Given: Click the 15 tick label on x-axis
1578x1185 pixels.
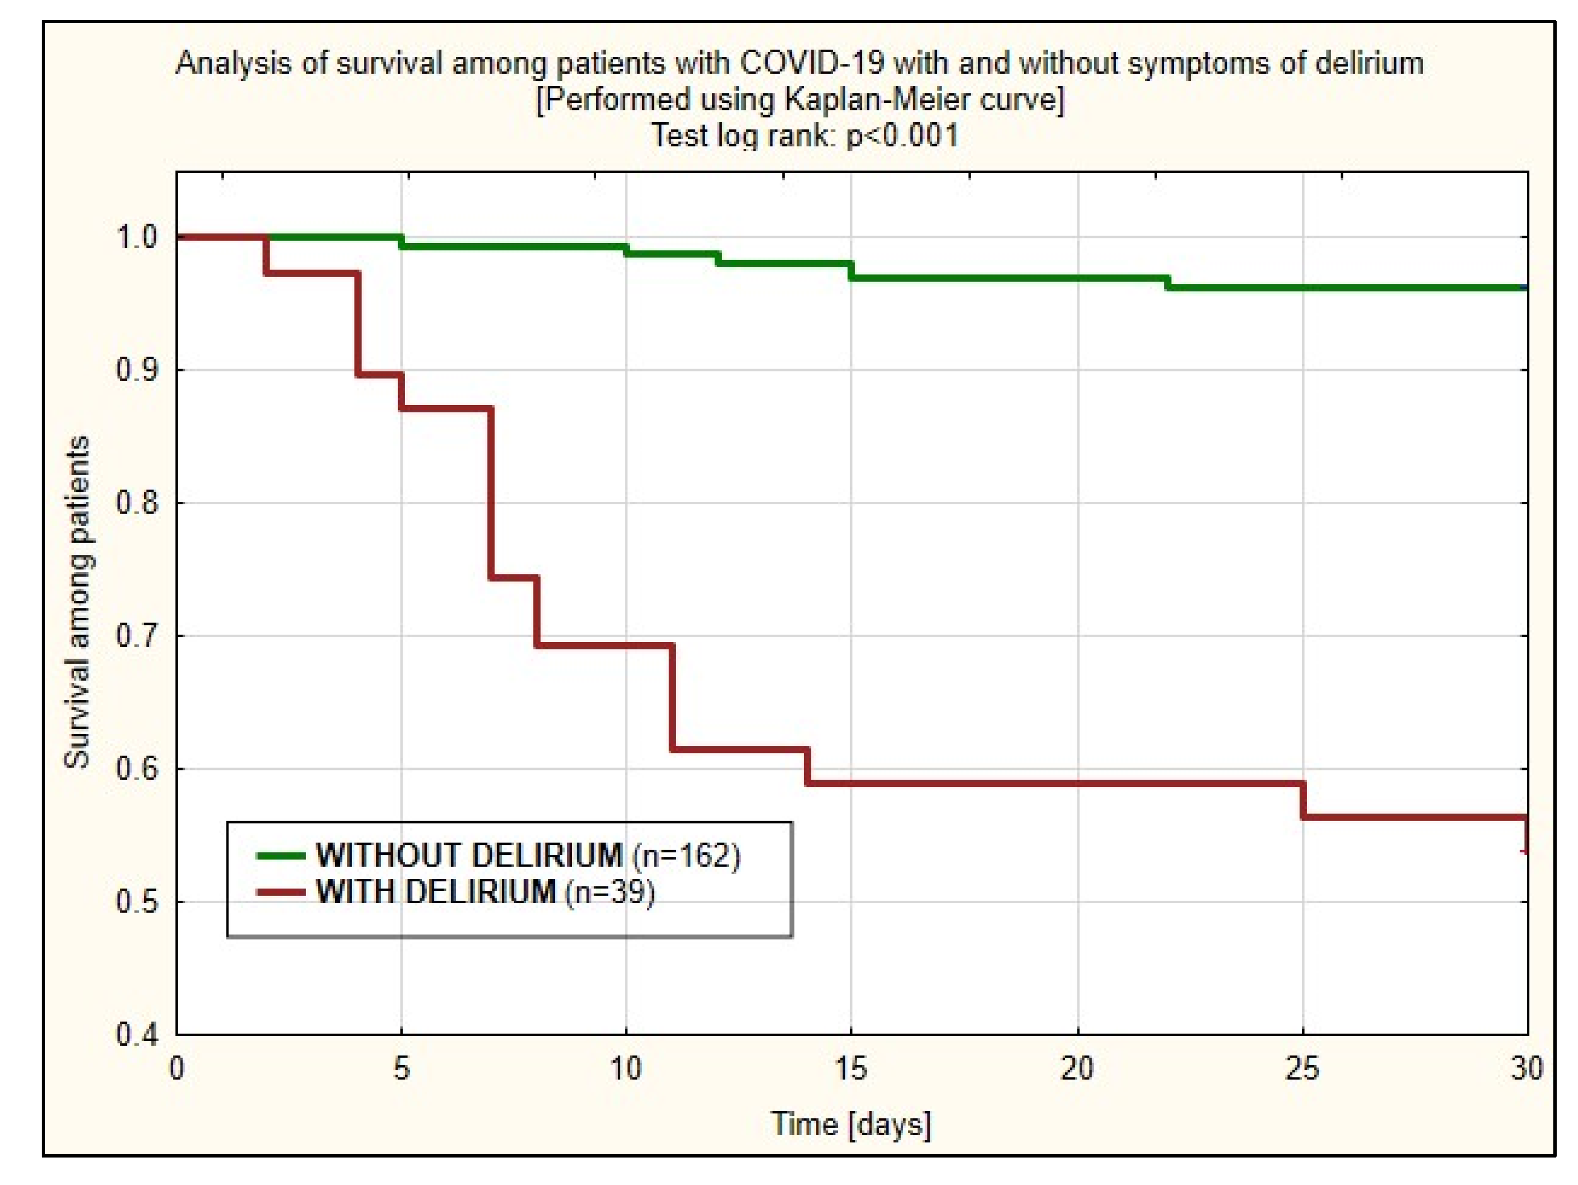Looking at the screenshot, I should (x=850, y=1069).
